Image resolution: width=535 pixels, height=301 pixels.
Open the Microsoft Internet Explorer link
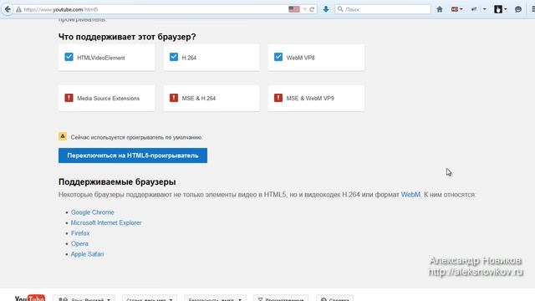point(106,223)
